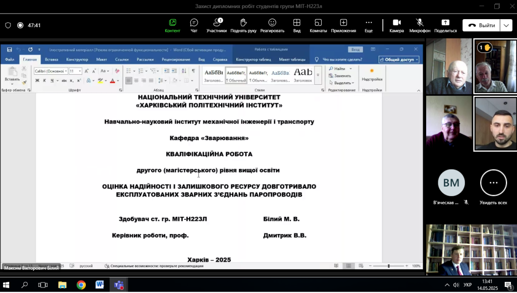The height and width of the screenshot is (293, 517).
Task: Click Заменить in the Редактирование group
Action: pos(340,76)
